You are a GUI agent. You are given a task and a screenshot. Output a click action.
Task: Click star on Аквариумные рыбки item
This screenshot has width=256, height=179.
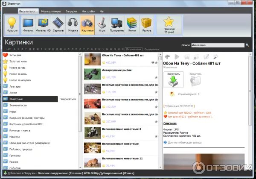coord(156,77)
